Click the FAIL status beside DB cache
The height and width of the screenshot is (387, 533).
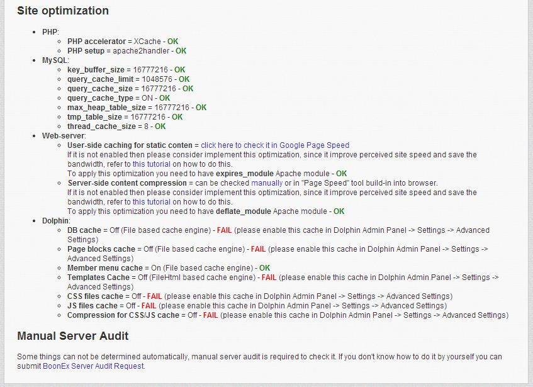click(225, 230)
